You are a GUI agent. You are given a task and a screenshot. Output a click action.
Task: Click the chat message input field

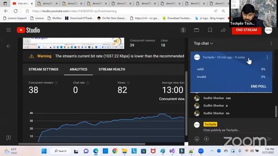pyautogui.click(x=237, y=130)
